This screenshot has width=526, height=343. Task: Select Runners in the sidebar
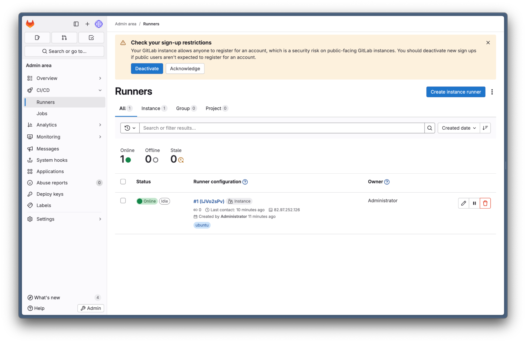[x=65, y=102]
